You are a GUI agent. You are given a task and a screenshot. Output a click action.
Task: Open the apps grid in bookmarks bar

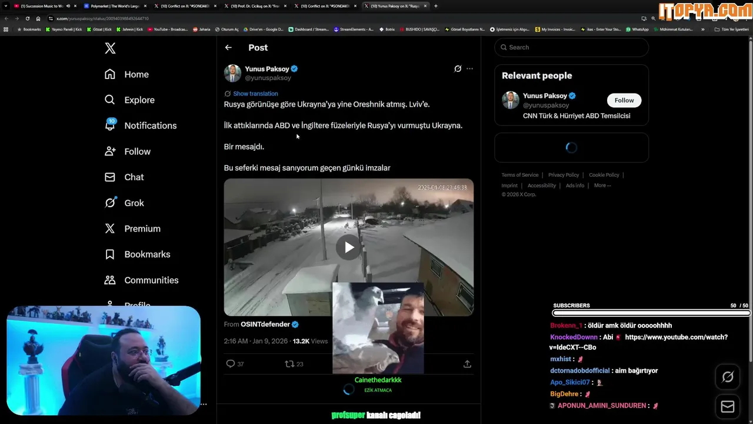(x=6, y=29)
